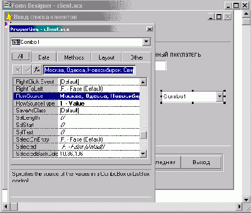
Task: Select the SelectOnEntry property row
Action: (x=77, y=139)
